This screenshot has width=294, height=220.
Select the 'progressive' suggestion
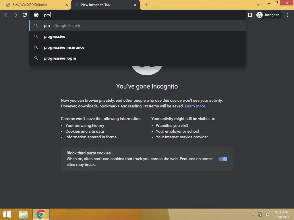[x=138, y=36]
